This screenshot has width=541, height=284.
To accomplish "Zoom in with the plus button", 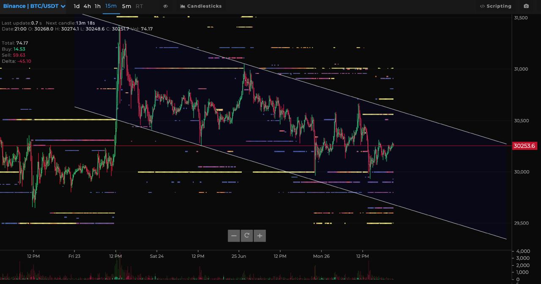I will pyautogui.click(x=260, y=235).
